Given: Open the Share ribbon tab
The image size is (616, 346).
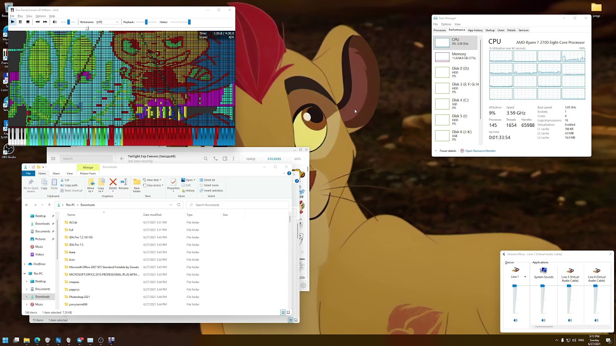Looking at the screenshot, I should click(x=56, y=173).
